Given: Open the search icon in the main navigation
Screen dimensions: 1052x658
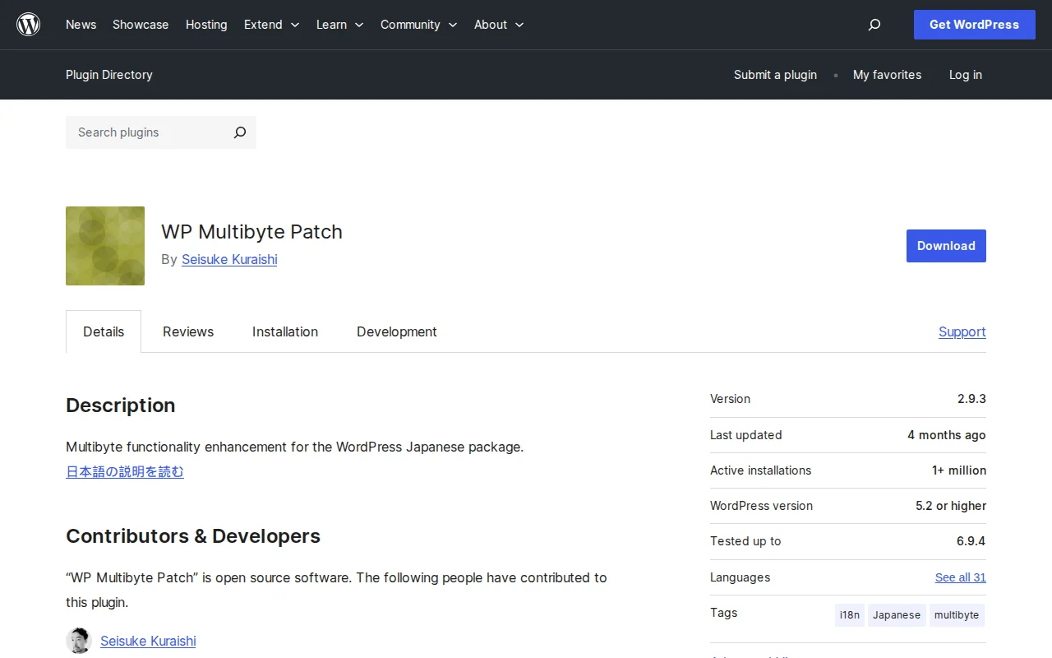Looking at the screenshot, I should tap(874, 25).
